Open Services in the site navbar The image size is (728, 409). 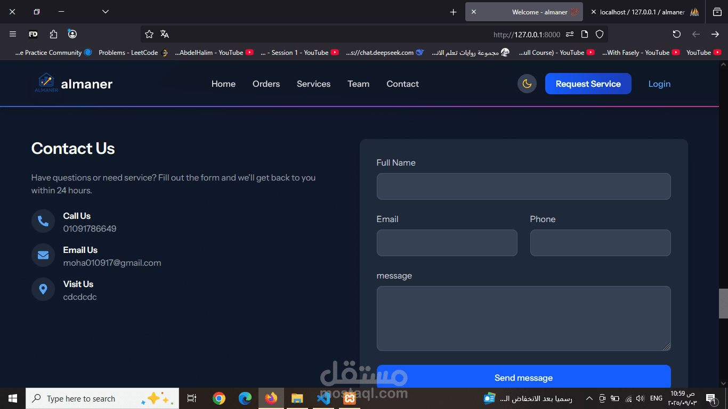pyautogui.click(x=313, y=84)
